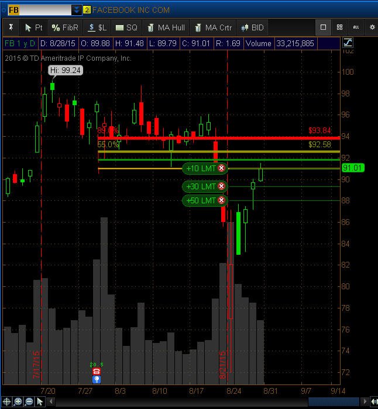Click the 7/20 date on the time axis
Image resolution: width=378 pixels, height=409 pixels.
(48, 391)
